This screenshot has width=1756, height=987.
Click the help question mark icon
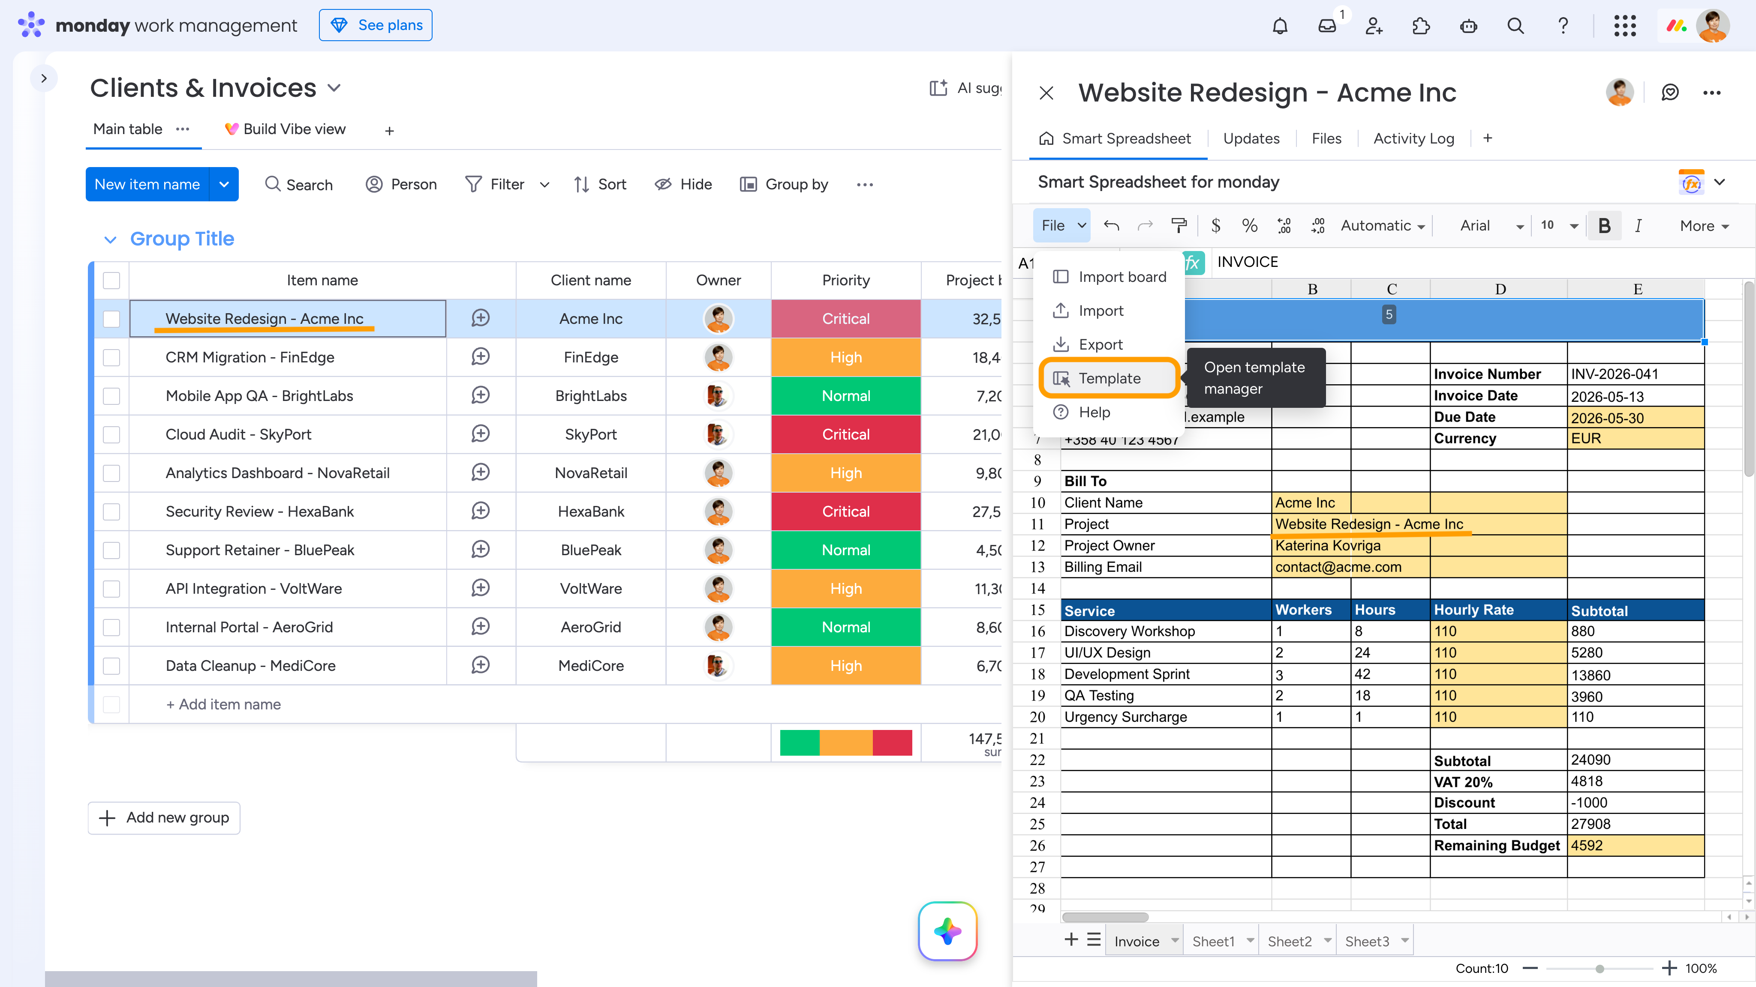tap(1563, 26)
